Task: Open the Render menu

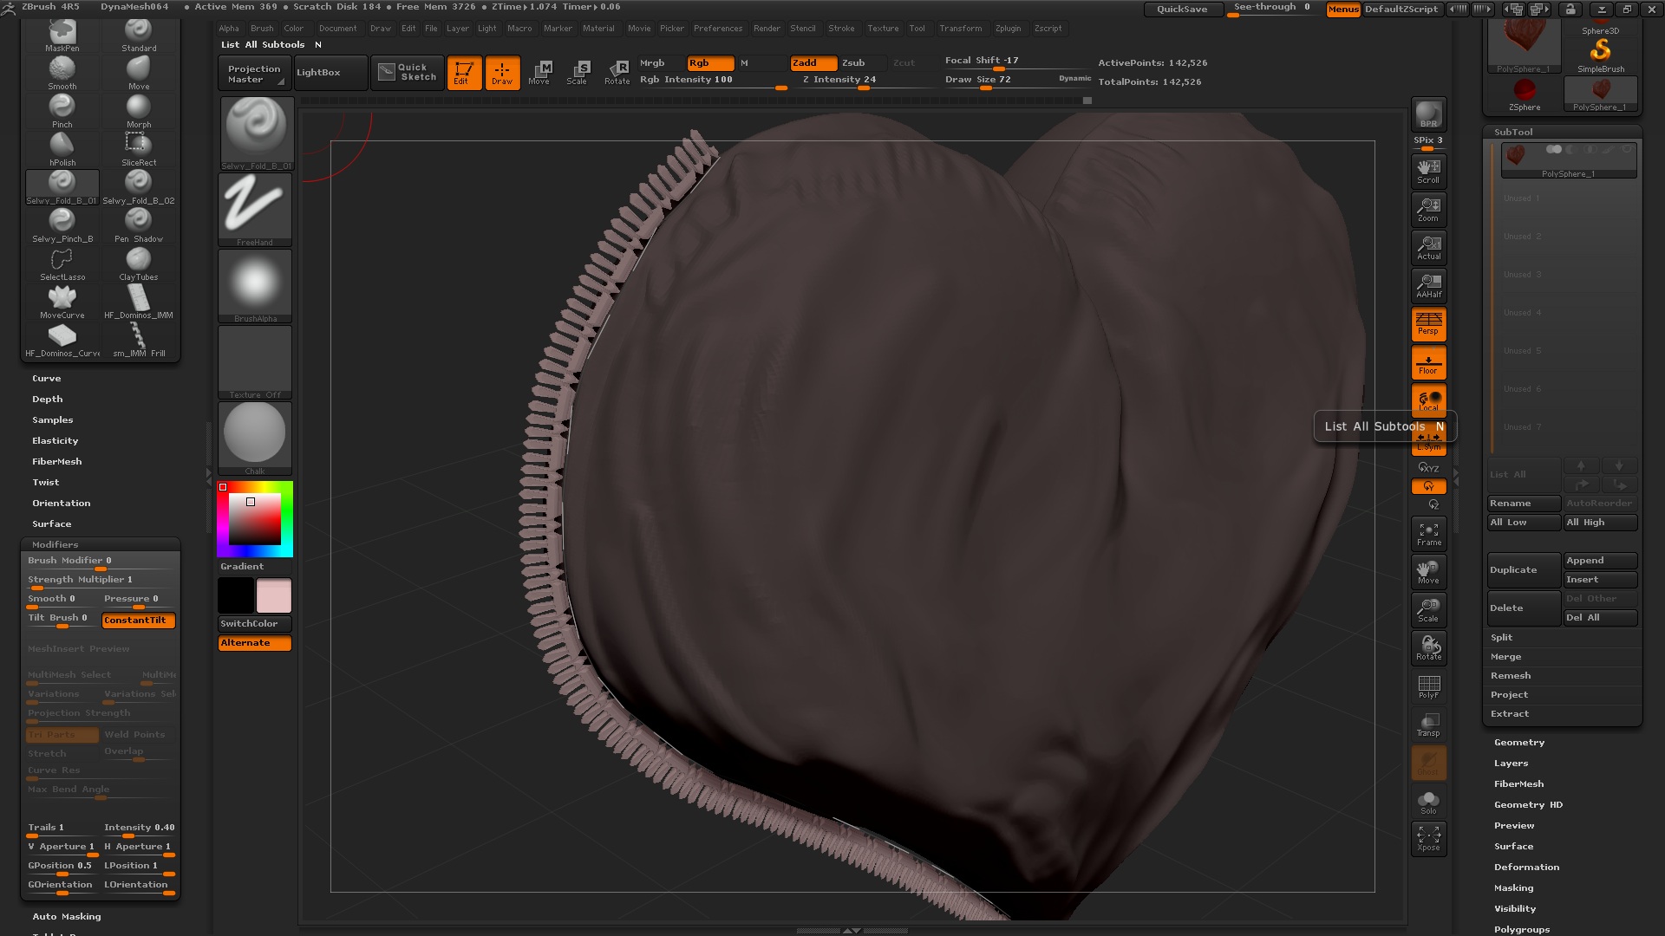Action: click(767, 29)
